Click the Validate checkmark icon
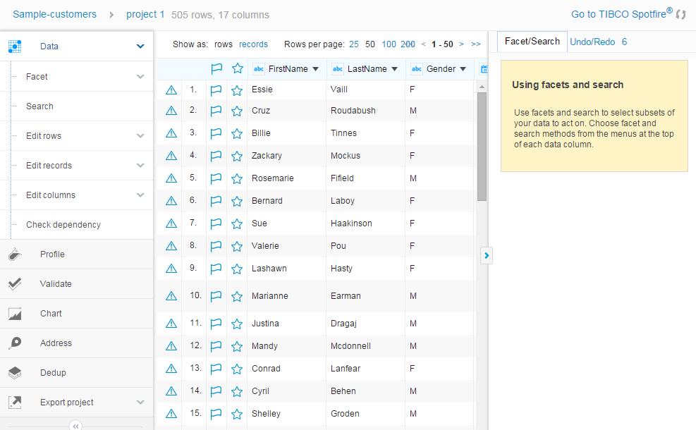 [16, 284]
